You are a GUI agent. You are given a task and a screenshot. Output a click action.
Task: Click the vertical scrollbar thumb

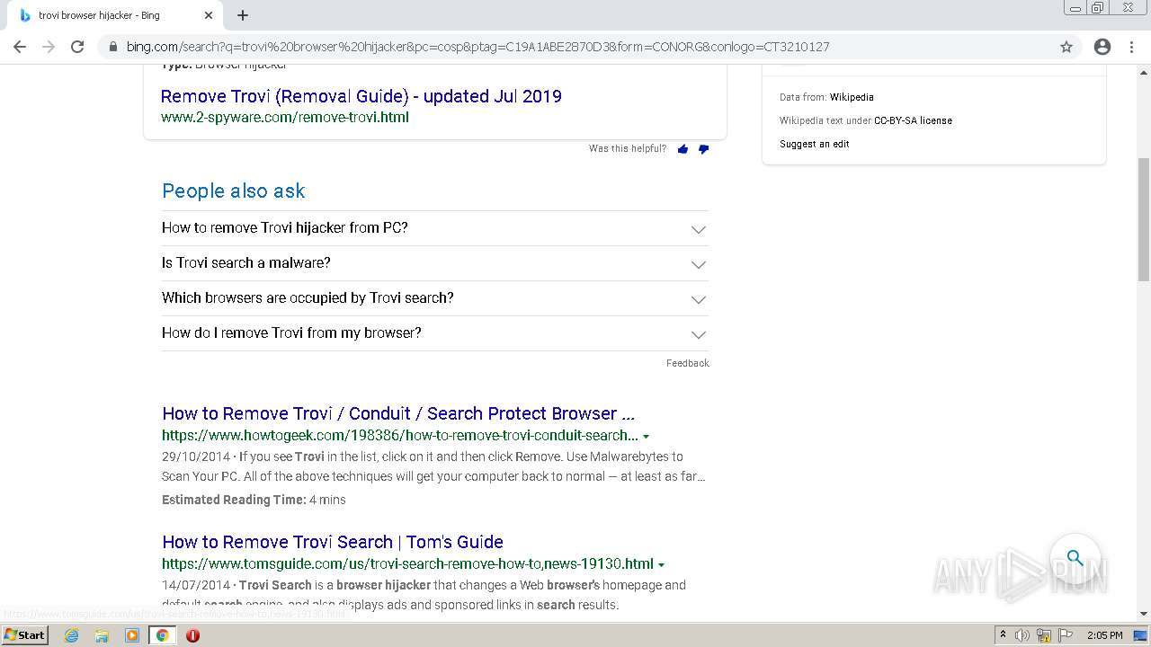point(1144,220)
